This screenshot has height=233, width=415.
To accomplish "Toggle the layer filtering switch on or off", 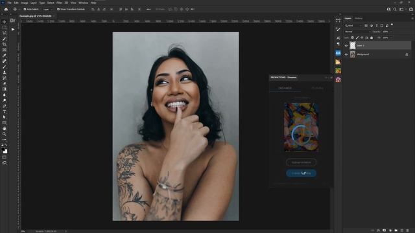I will (392, 25).
